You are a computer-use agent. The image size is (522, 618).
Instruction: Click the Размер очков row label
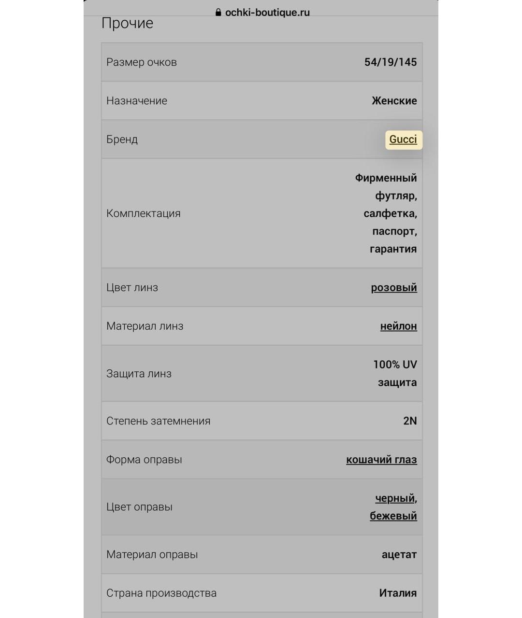pyautogui.click(x=142, y=62)
